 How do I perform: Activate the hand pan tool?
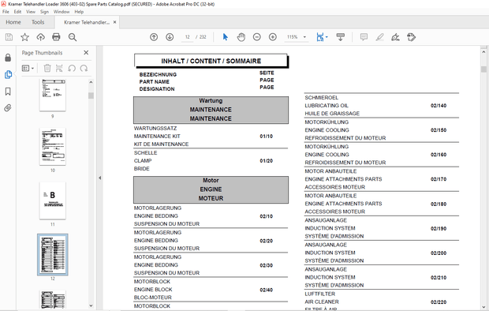241,37
